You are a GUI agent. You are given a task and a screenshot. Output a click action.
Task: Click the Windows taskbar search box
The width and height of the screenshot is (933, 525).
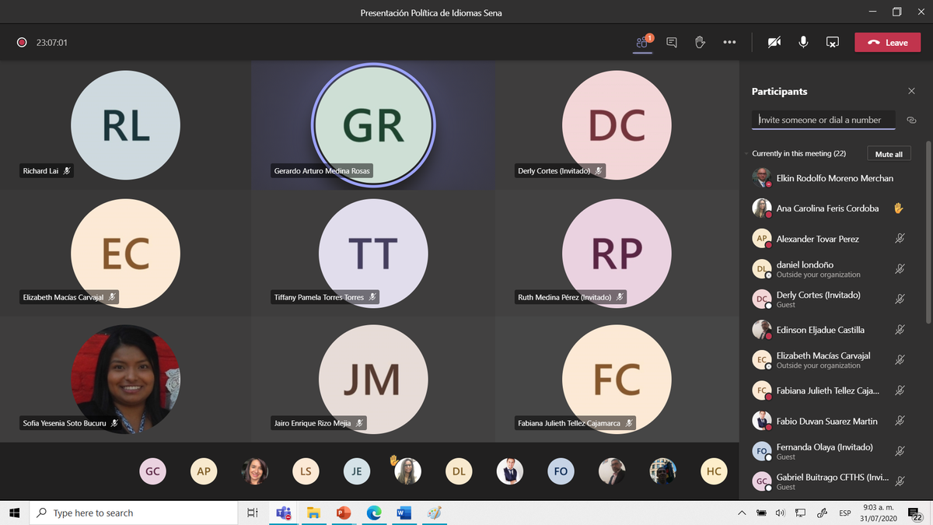(133, 513)
